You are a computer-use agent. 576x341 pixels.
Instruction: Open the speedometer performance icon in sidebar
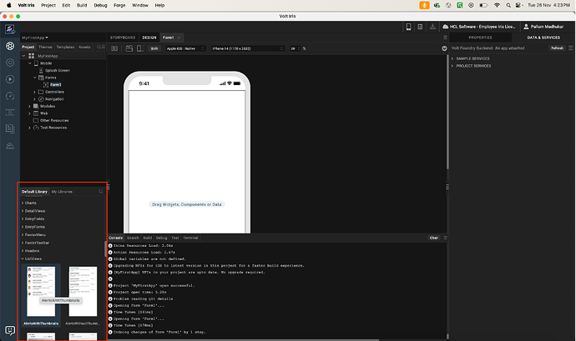[10, 96]
